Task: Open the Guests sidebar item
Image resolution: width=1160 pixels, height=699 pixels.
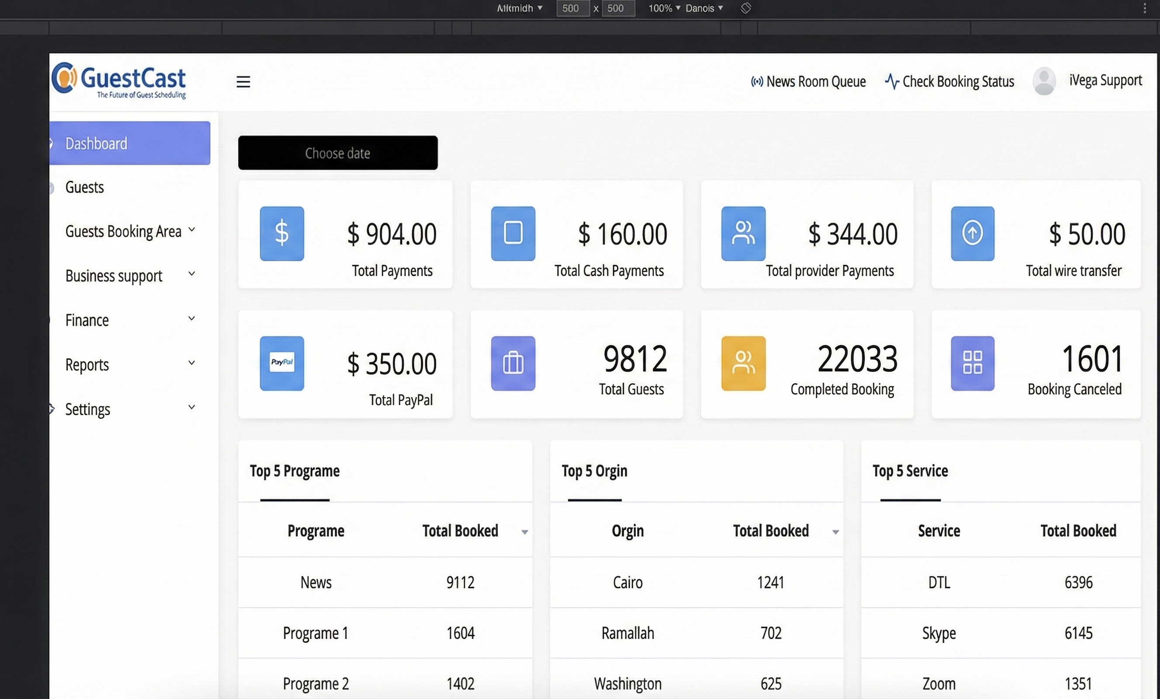Action: point(85,187)
